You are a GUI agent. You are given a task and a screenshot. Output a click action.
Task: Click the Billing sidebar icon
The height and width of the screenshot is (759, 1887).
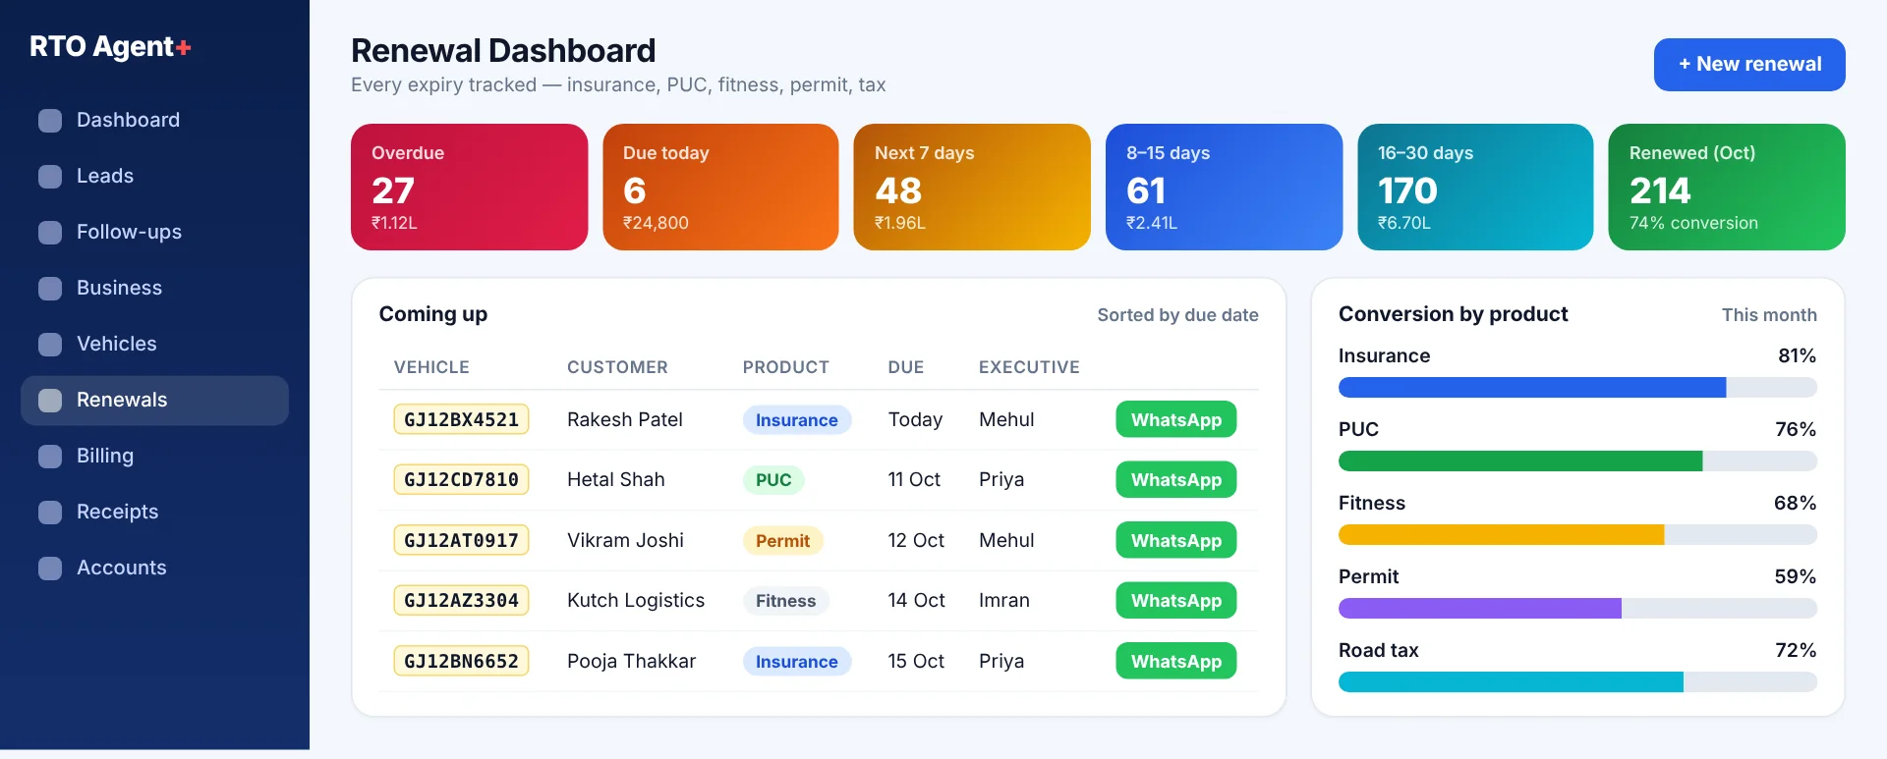click(x=50, y=457)
